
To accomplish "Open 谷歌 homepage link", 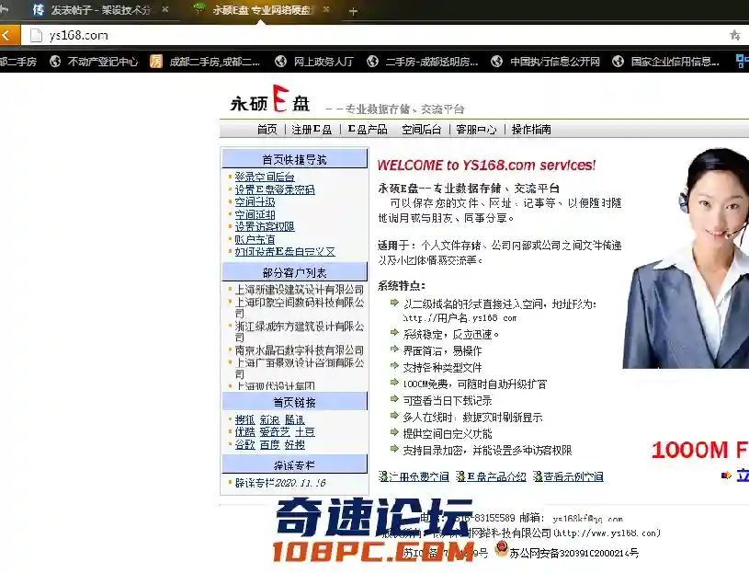I will point(244,445).
